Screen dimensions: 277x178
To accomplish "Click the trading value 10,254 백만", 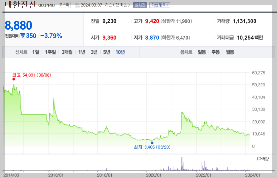I will coord(250,38).
